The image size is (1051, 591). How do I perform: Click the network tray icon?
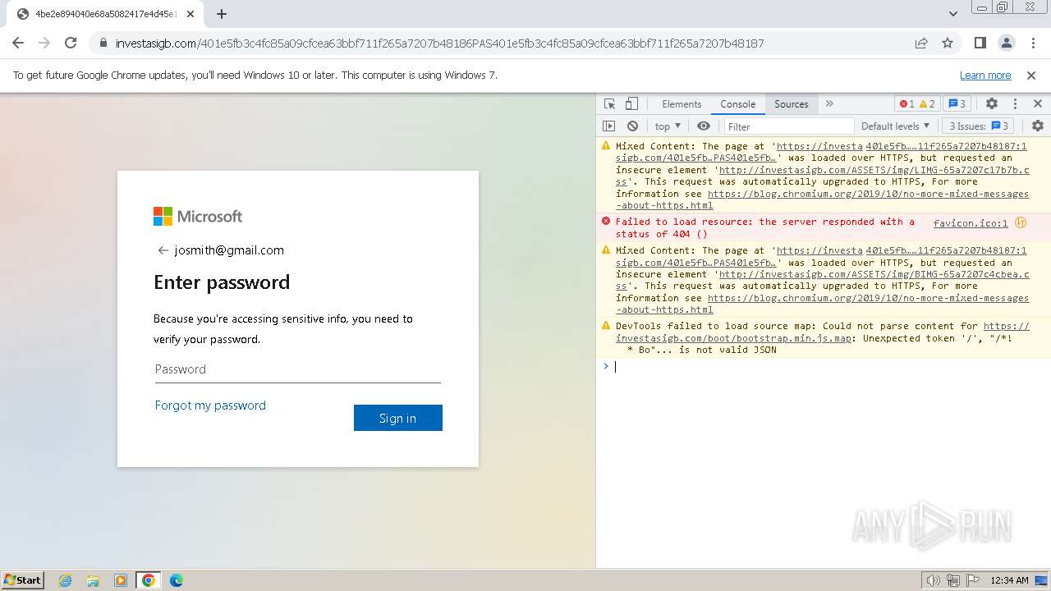(952, 580)
